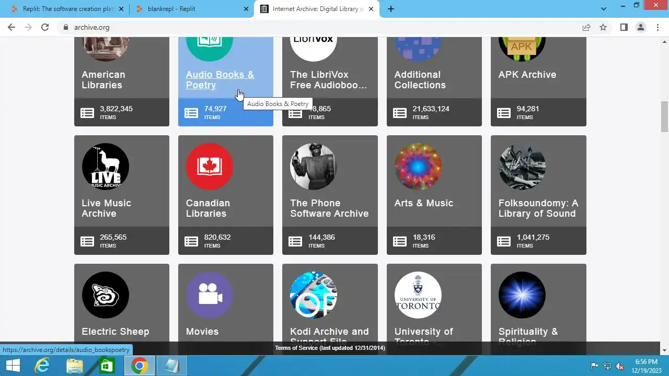Open the green Store taskbar icon
The image size is (669, 376).
click(107, 366)
